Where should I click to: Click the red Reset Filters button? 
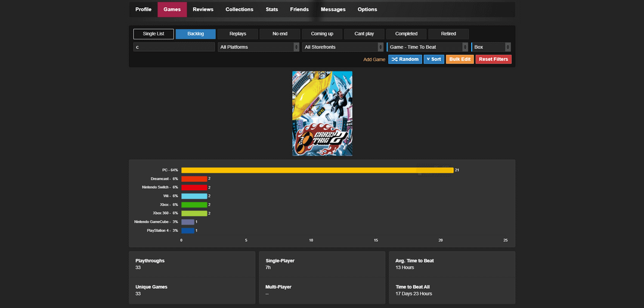(x=493, y=60)
